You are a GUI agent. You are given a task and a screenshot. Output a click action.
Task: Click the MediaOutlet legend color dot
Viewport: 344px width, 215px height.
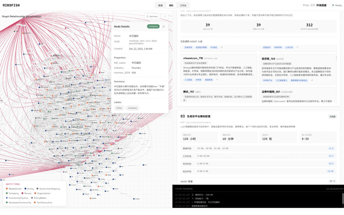pyautogui.click(x=7, y=189)
